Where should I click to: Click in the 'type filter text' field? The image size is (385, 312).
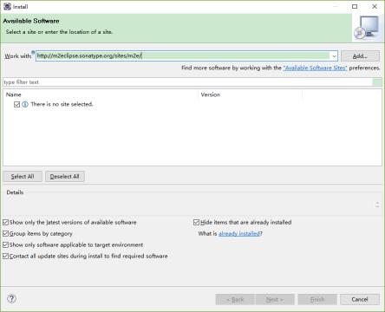point(187,82)
